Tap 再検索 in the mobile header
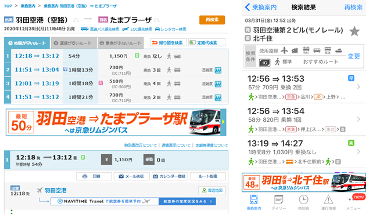Image resolution: width=366 pixels, height=214 pixels. (x=353, y=8)
